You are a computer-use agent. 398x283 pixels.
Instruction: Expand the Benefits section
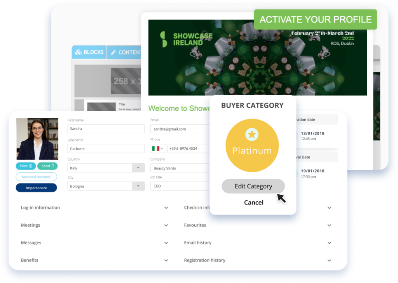pyautogui.click(x=94, y=260)
